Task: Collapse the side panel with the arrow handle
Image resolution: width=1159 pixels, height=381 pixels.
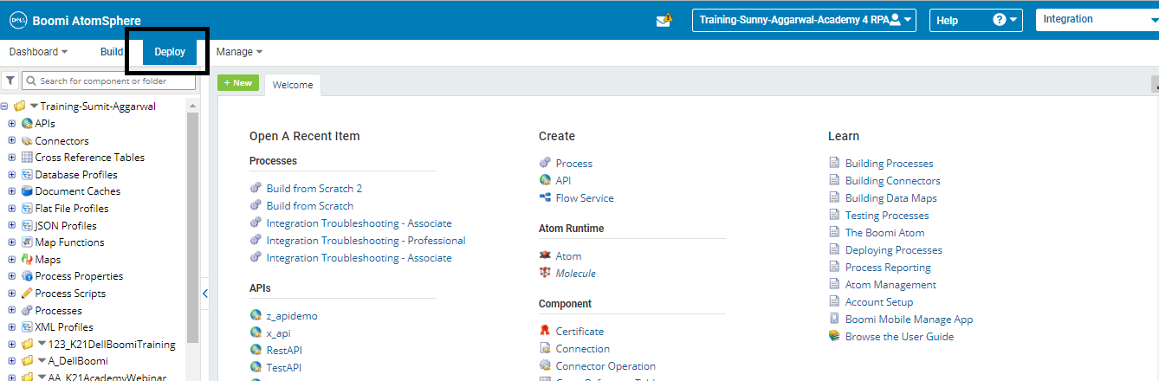Action: click(x=205, y=294)
